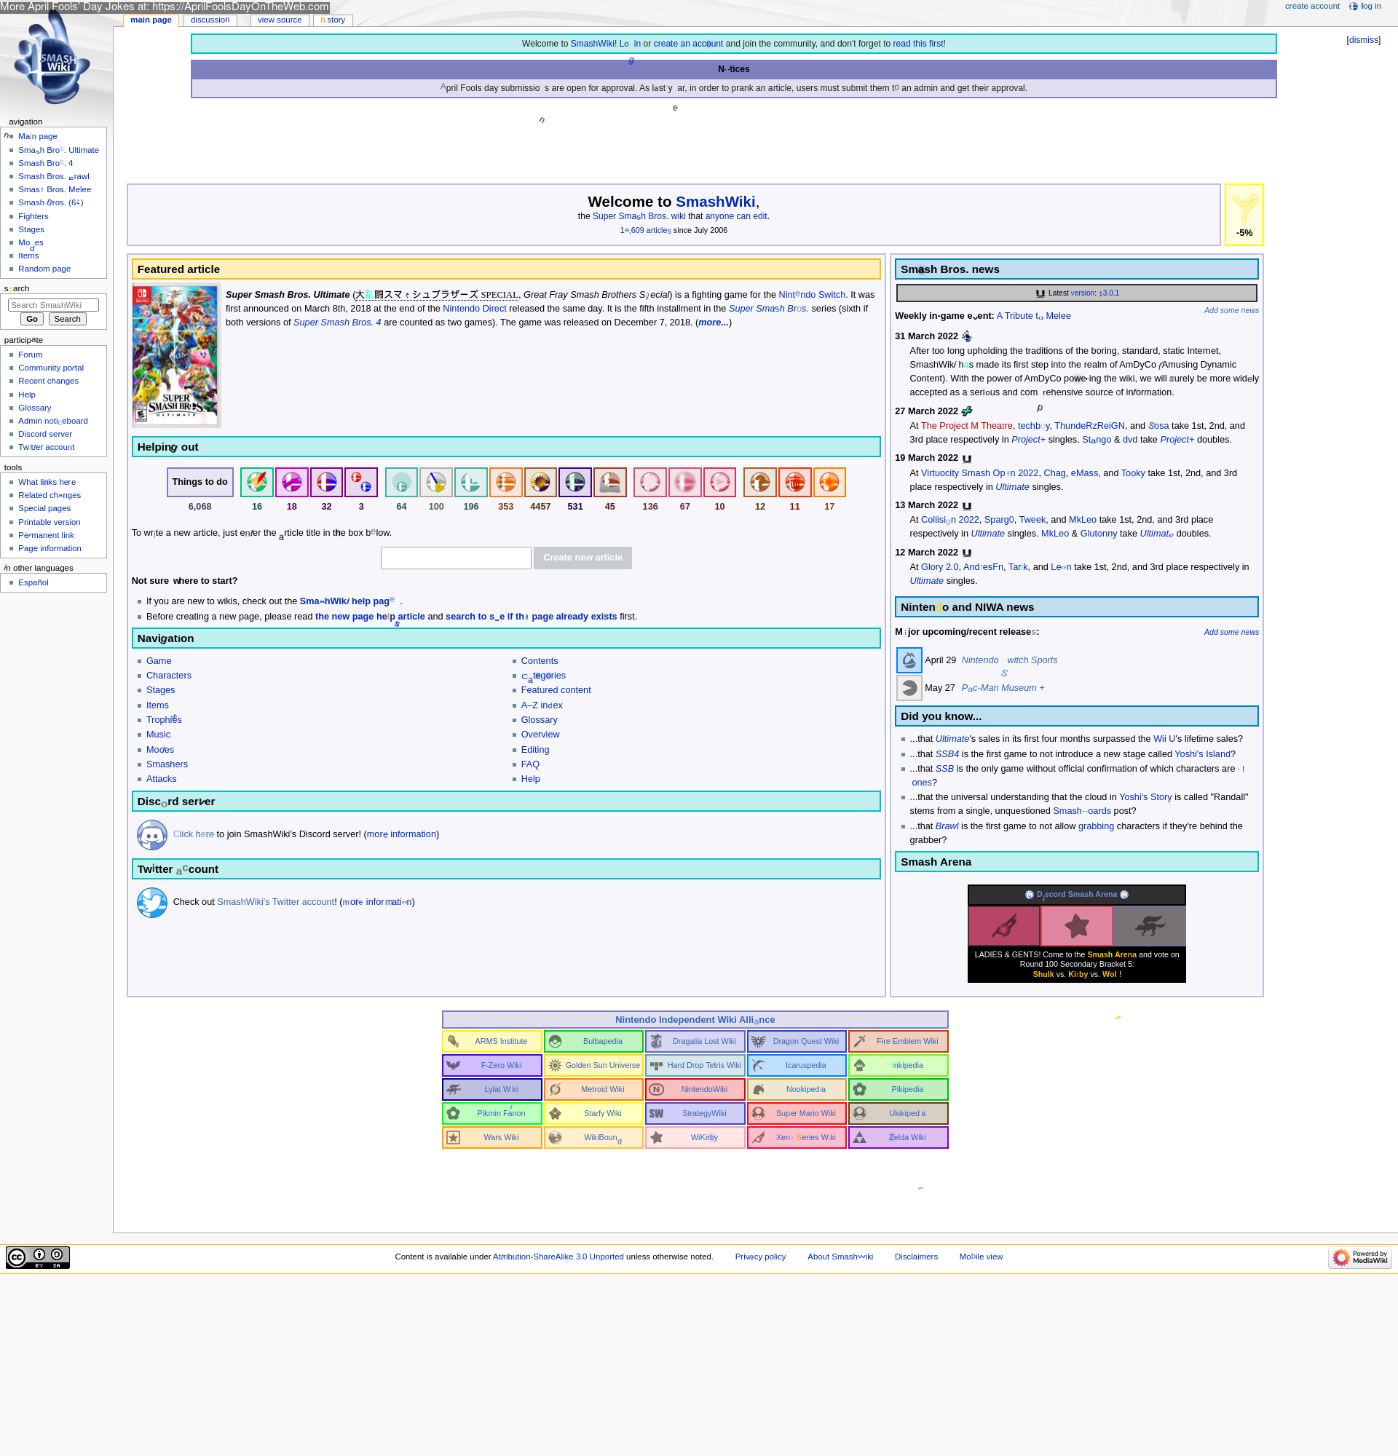The width and height of the screenshot is (1398, 1456).
Task: Open Random page in sidebar
Action: pyautogui.click(x=44, y=269)
